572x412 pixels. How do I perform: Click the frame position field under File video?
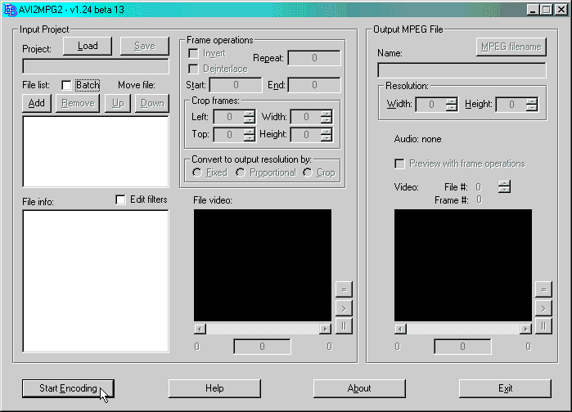[x=263, y=347]
